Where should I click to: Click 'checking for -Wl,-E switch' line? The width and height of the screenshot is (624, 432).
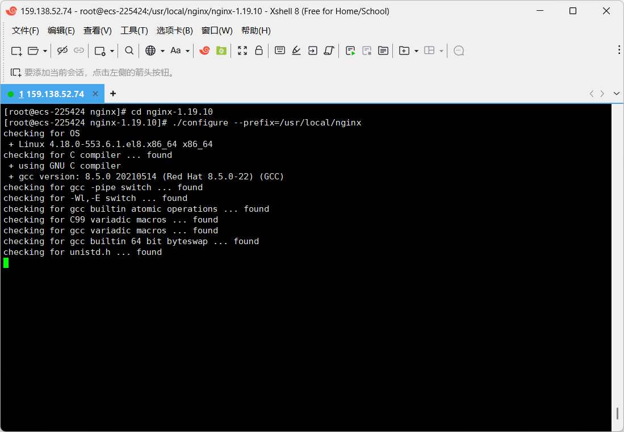(x=95, y=198)
